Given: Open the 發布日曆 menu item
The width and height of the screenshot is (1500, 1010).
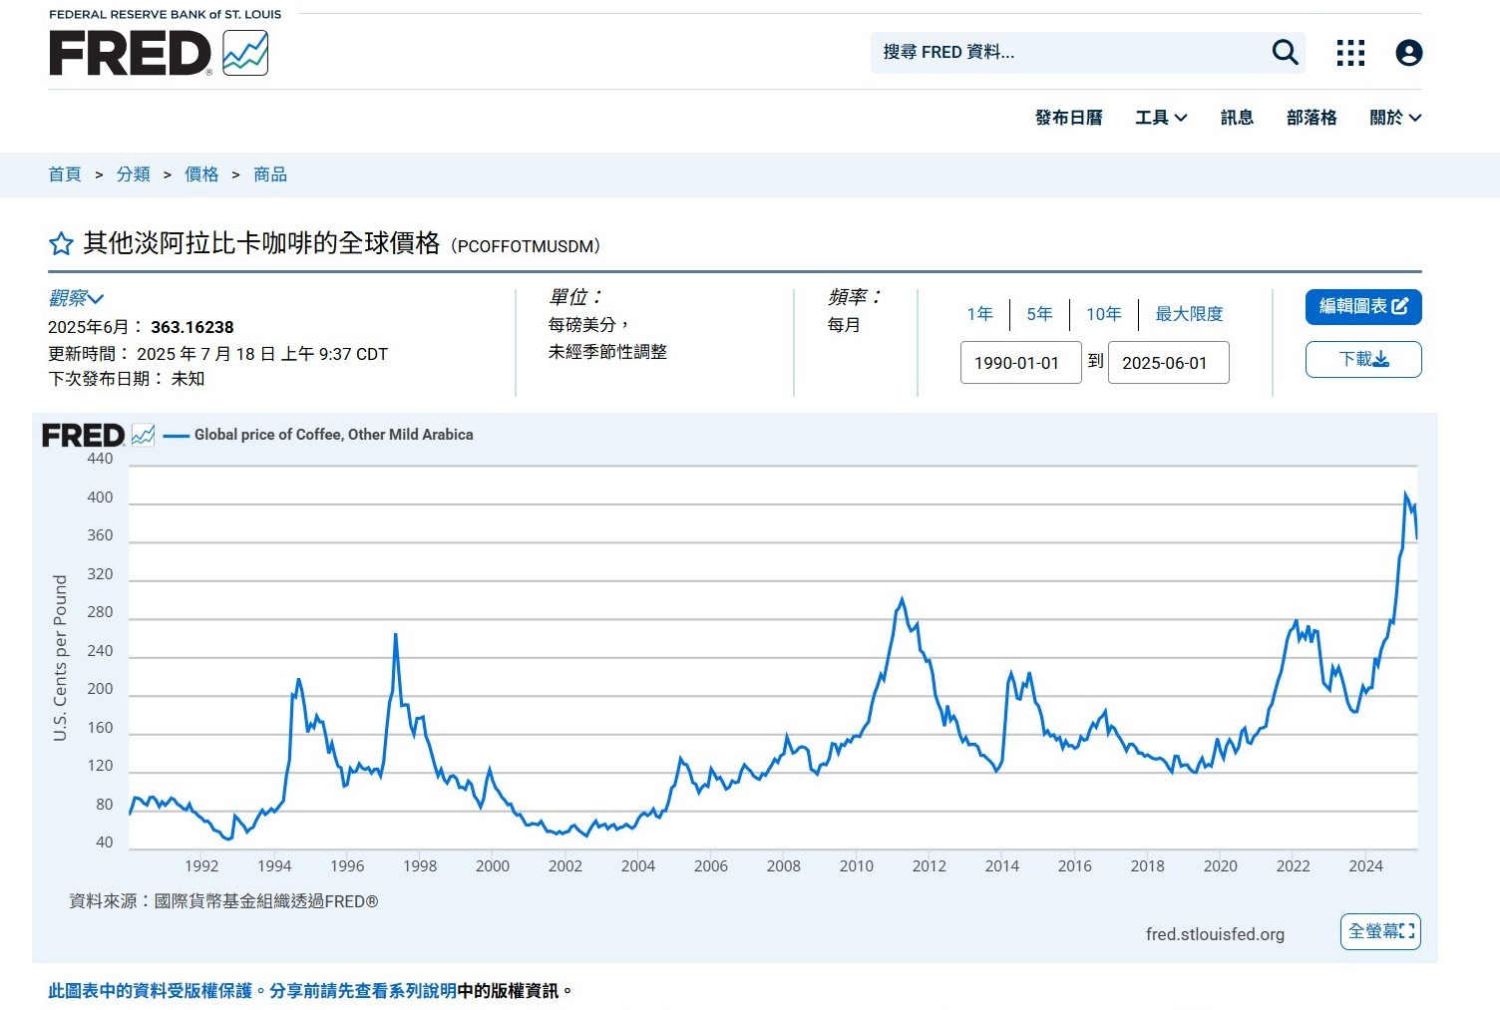Looking at the screenshot, I should (x=1068, y=118).
